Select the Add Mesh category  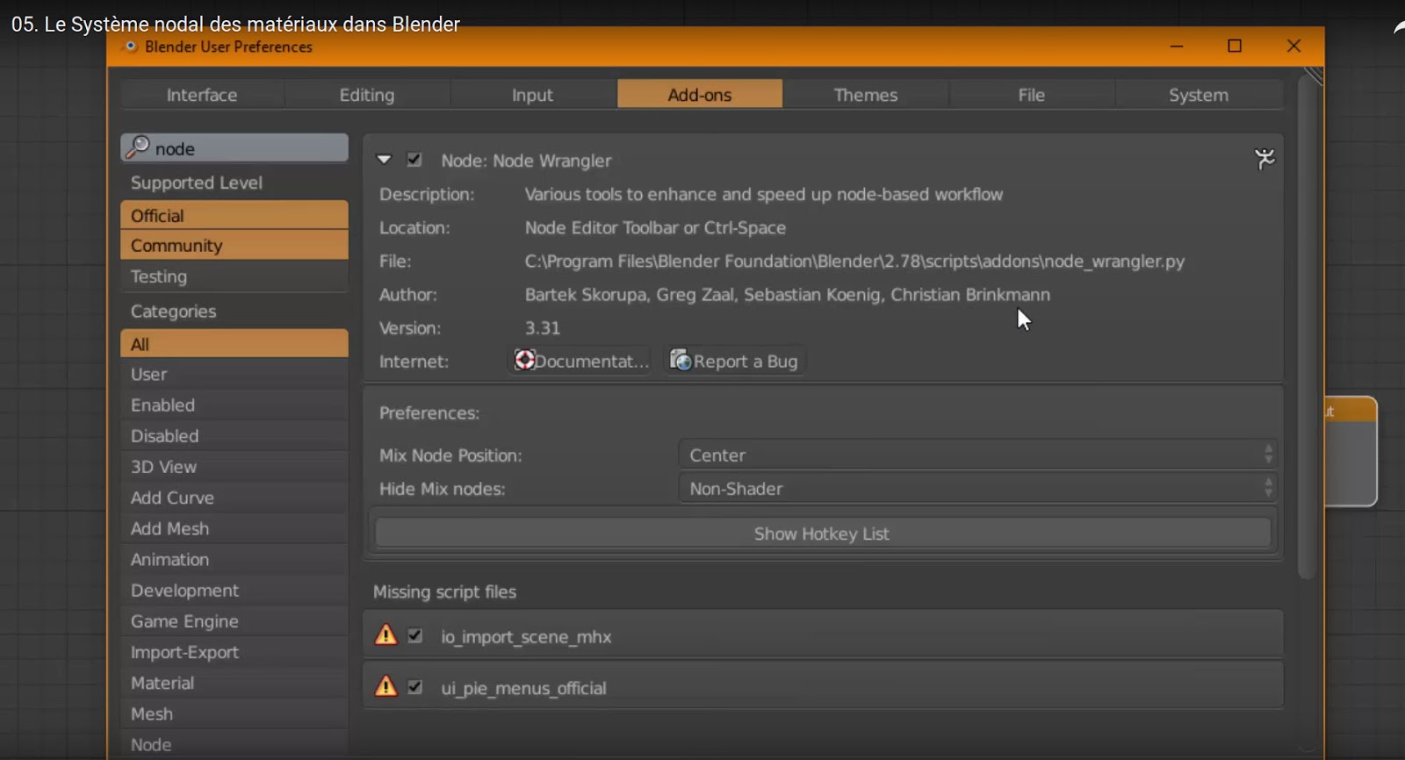point(234,528)
